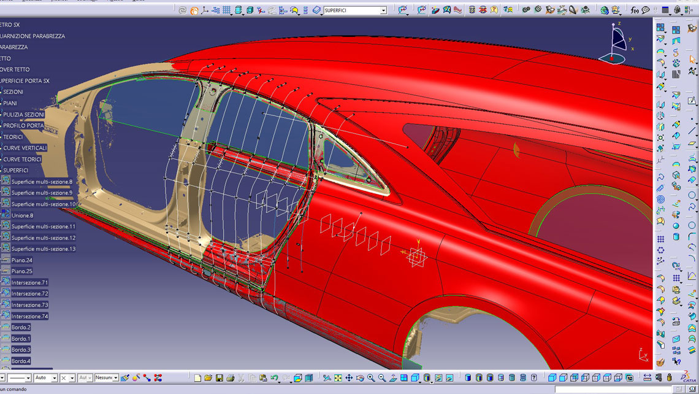Click the speech bubble comment icon
This screenshot has width=699, height=394.
(x=646, y=10)
